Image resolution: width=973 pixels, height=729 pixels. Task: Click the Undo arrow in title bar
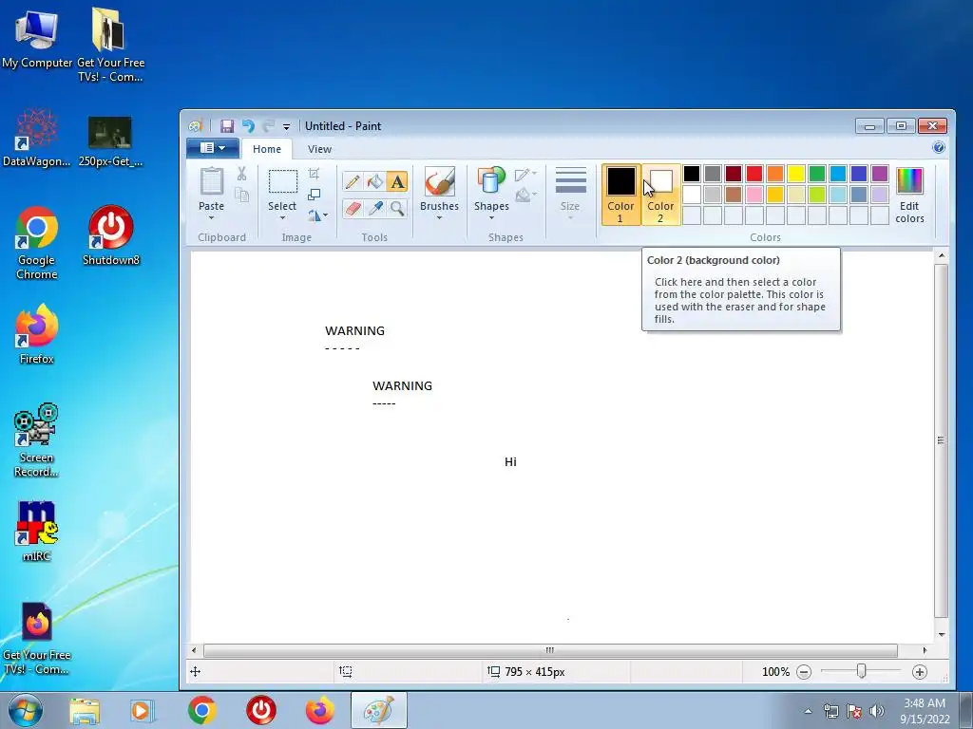pyautogui.click(x=248, y=126)
